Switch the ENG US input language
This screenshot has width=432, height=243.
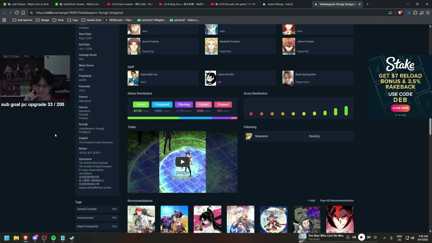click(399, 238)
